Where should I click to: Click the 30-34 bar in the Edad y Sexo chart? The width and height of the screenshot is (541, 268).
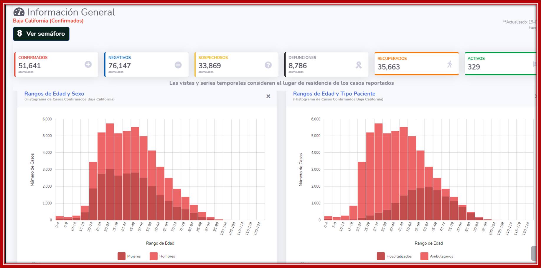(110, 172)
